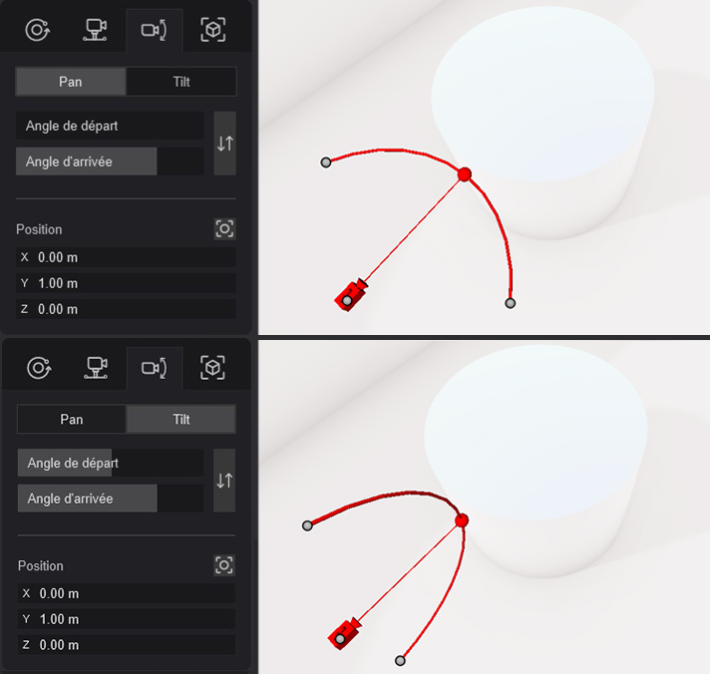Adjust the top Angle d'arrivée slider
The width and height of the screenshot is (710, 674).
click(x=110, y=162)
